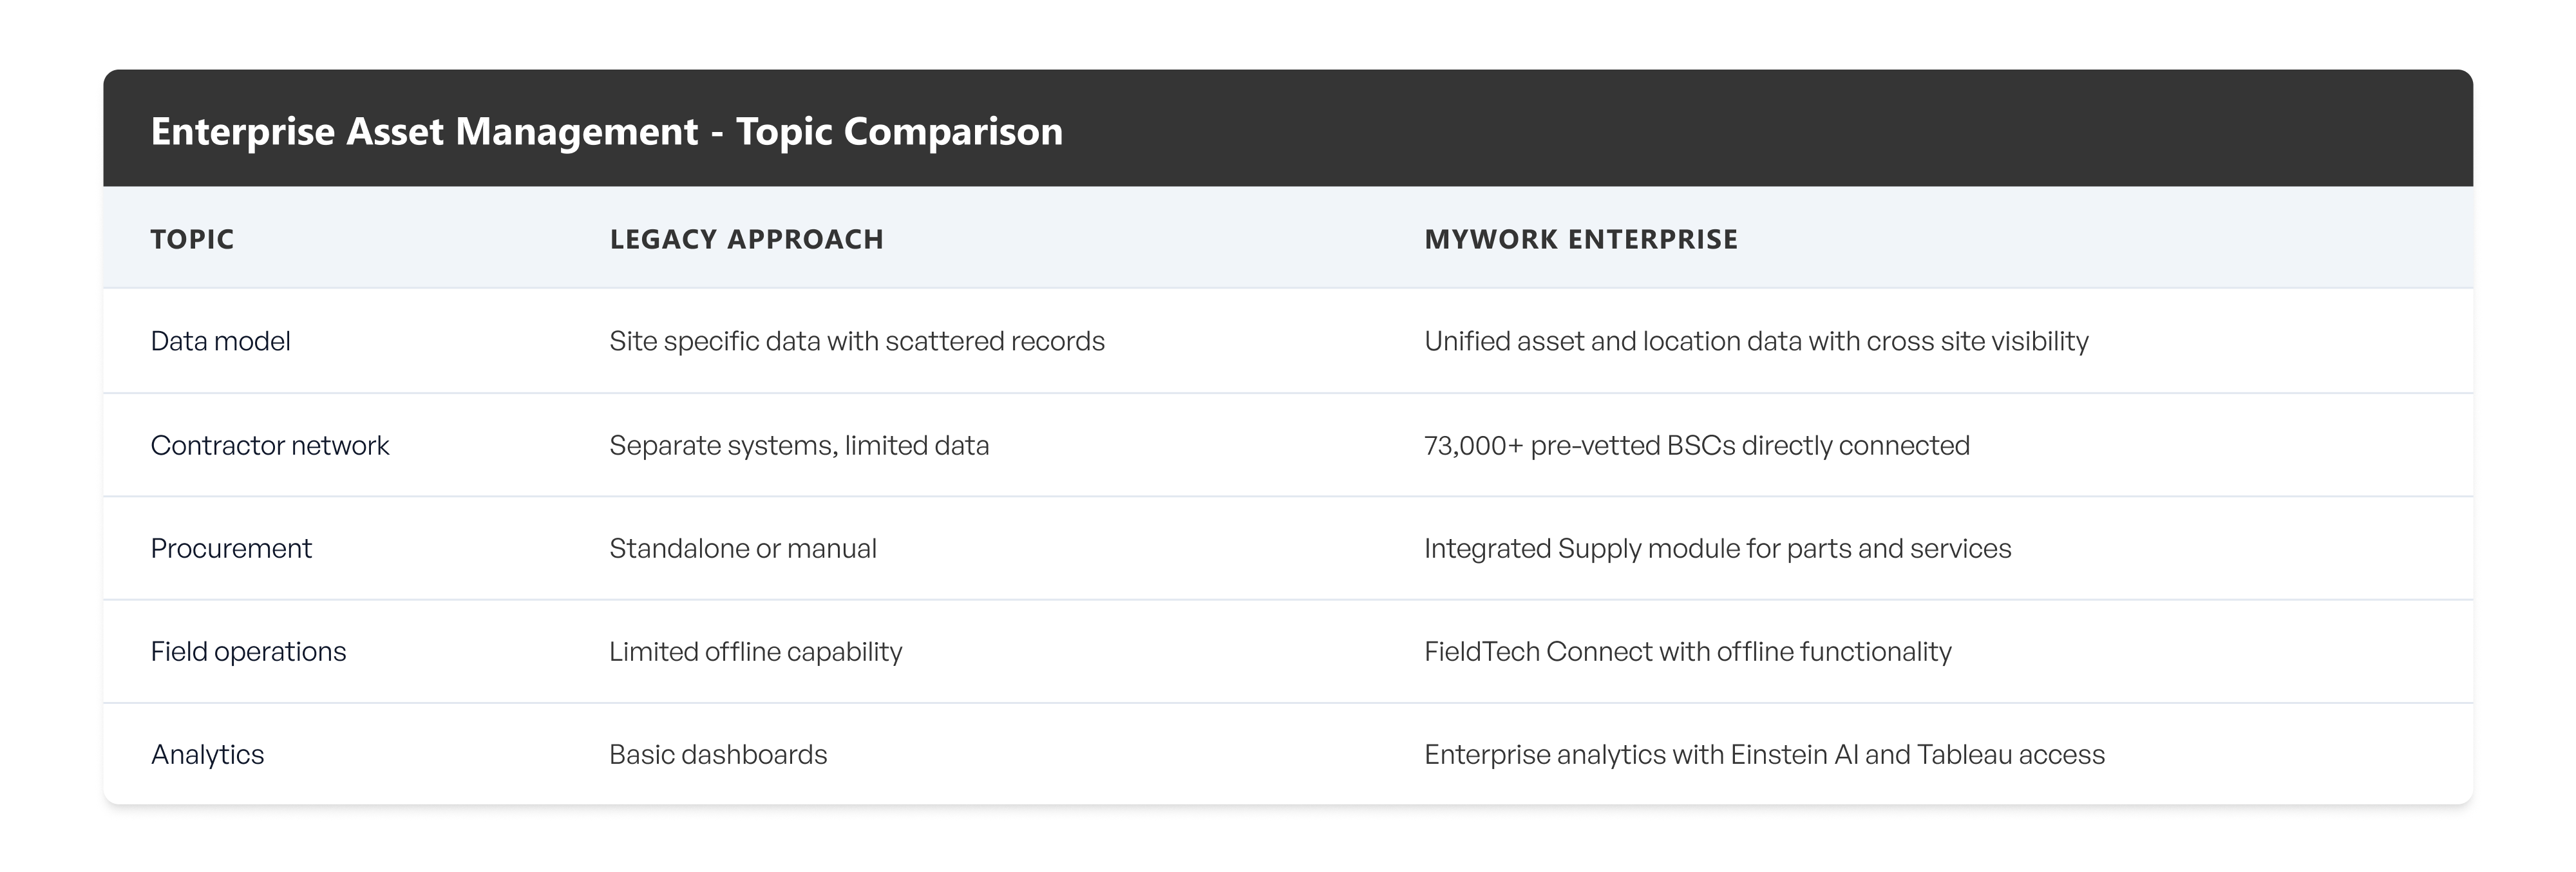Click the 'Limited offline capability' cell
The width and height of the screenshot is (2576, 872).
[755, 651]
